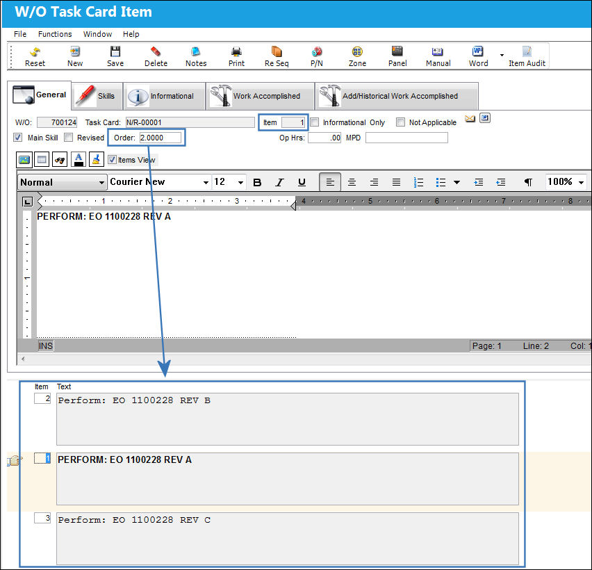Click the binoculars find icon

(x=60, y=160)
